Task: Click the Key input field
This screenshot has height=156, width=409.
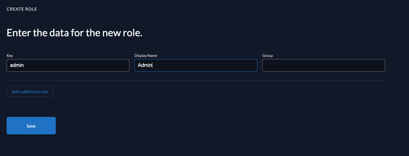Action: point(68,65)
